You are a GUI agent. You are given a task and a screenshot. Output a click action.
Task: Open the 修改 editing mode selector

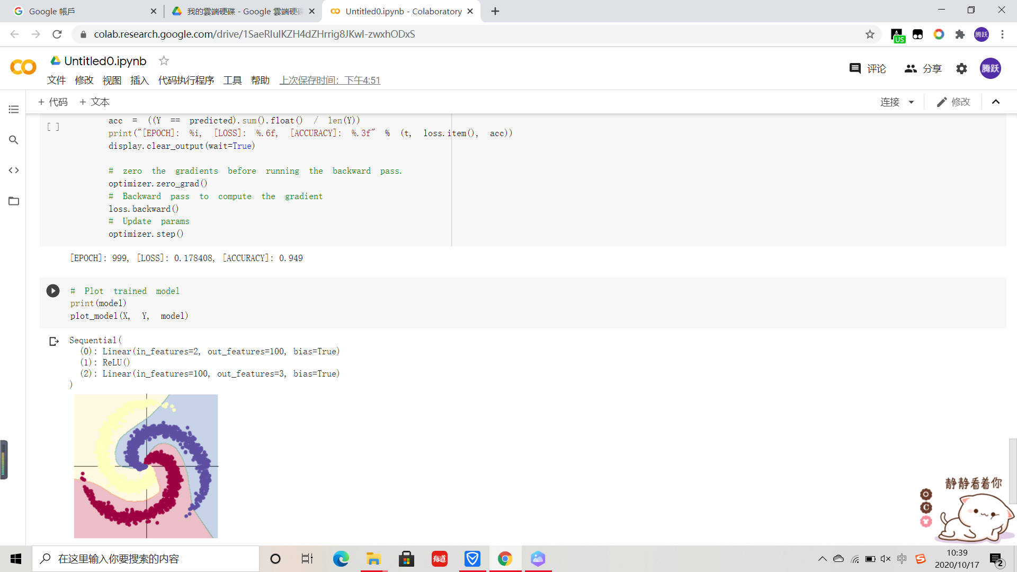coord(953,102)
